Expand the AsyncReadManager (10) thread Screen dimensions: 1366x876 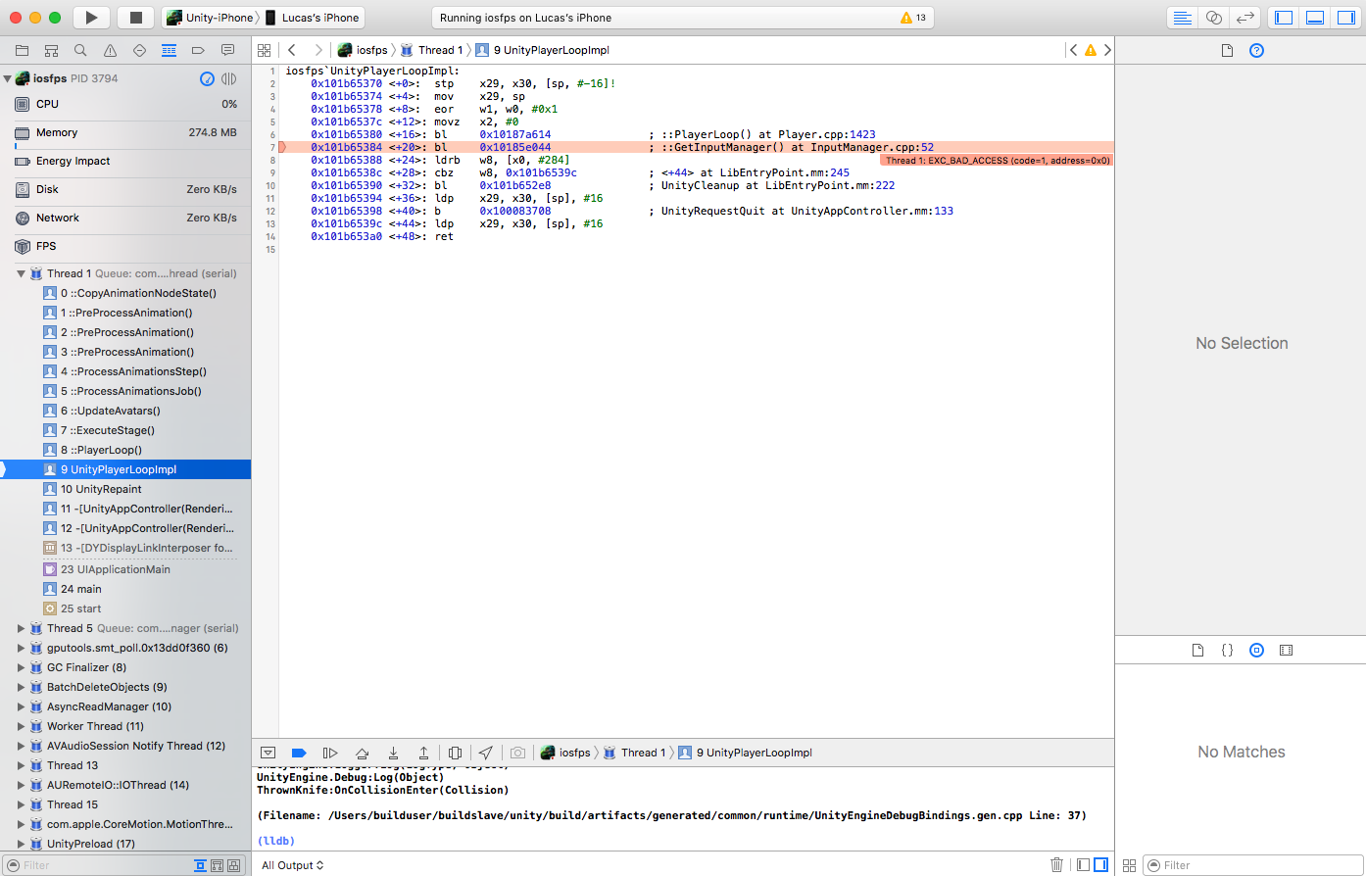[x=21, y=706]
